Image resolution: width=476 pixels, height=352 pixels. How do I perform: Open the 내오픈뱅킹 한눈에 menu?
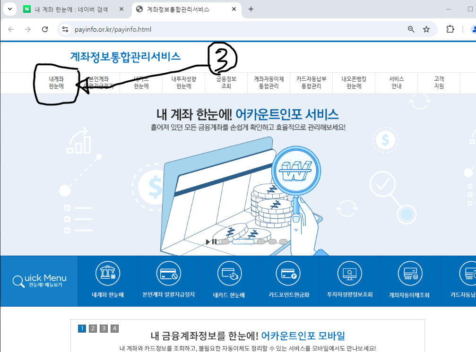[x=354, y=83]
